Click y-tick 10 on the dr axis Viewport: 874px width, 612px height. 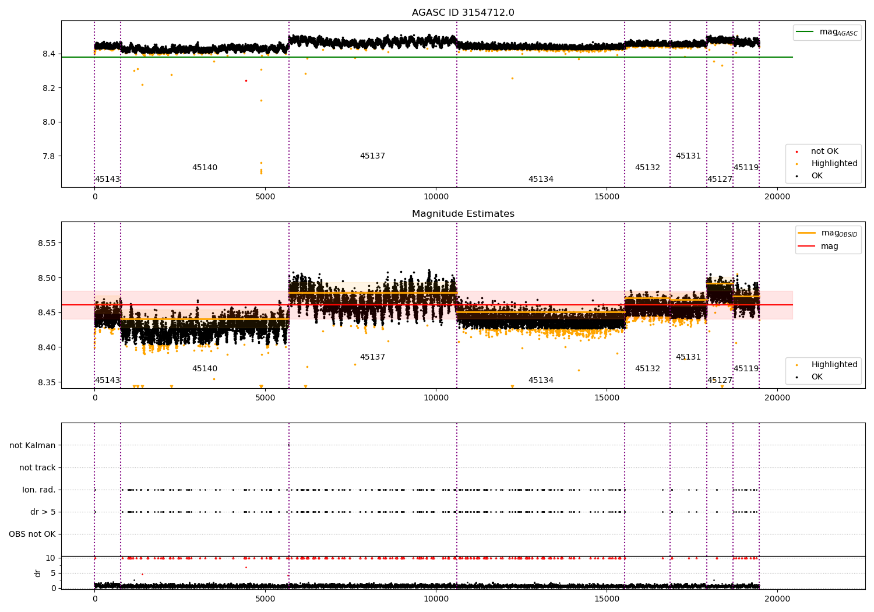click(x=51, y=558)
